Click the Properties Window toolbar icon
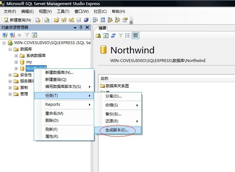 click(125, 20)
